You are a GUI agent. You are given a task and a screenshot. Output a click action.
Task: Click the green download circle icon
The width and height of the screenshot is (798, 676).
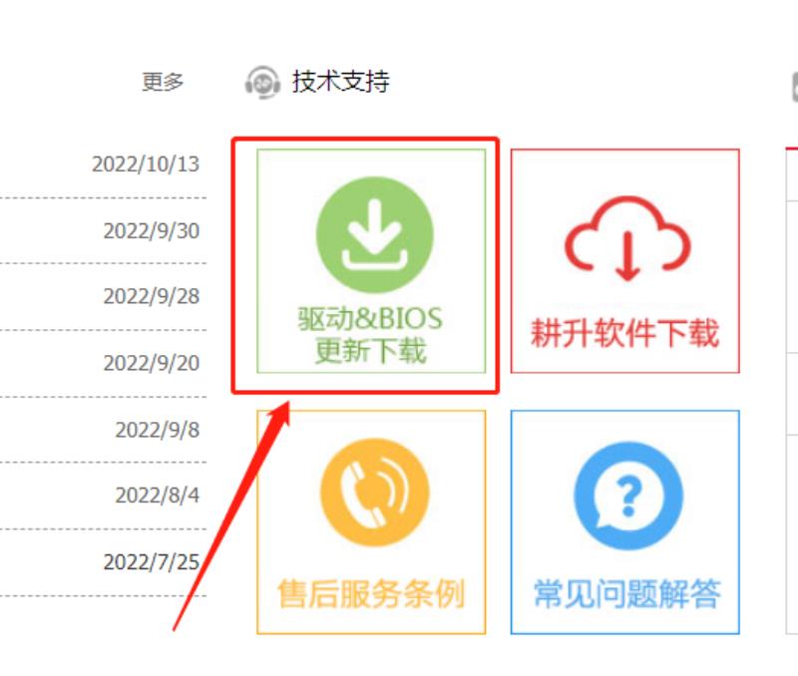click(x=375, y=235)
